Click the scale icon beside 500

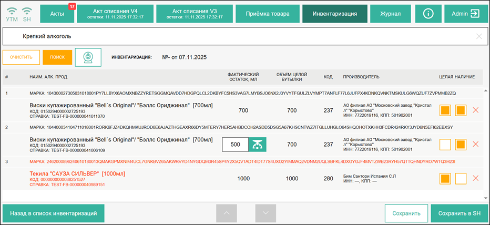[x=258, y=144]
